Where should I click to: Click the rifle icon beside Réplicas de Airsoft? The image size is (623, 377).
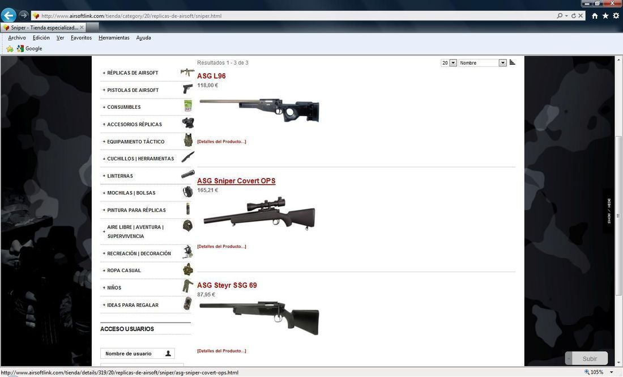187,73
